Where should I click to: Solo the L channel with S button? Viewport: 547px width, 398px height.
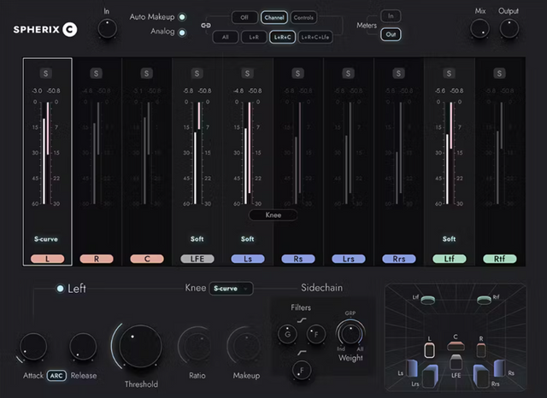click(45, 73)
